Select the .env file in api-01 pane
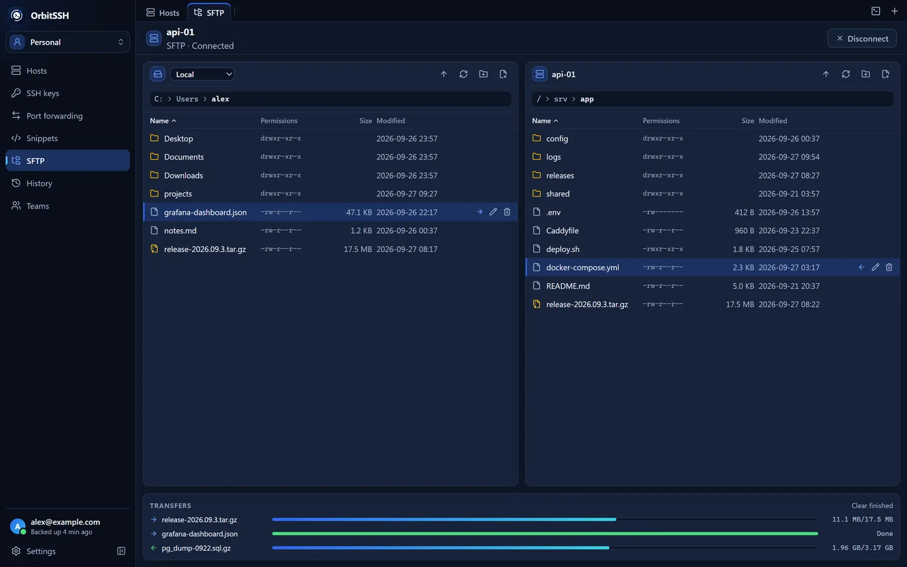This screenshot has width=907, height=567. tap(712, 212)
